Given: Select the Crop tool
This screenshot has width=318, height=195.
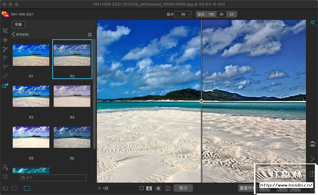Looking at the screenshot, I should click(x=5, y=31).
